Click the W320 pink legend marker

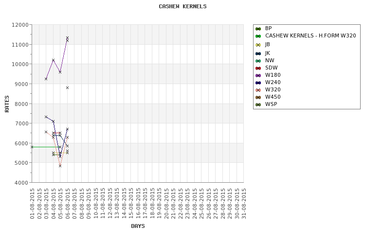tap(258, 90)
